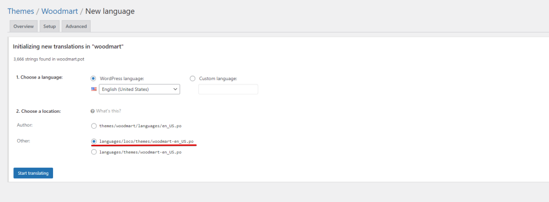Select the WordPress language radio button
549x202 pixels.
(x=93, y=79)
